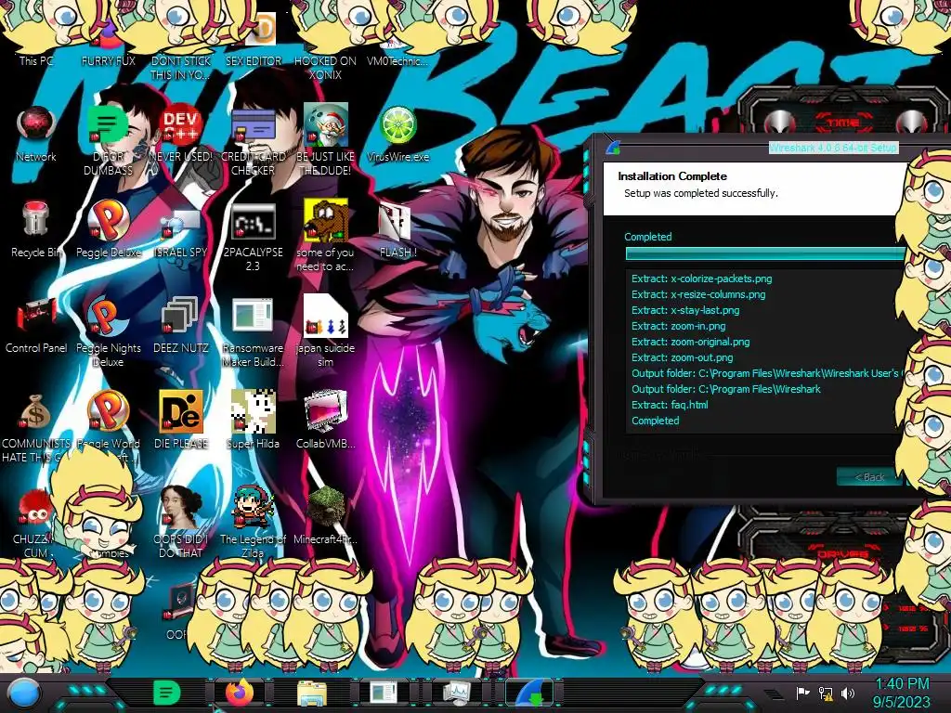This screenshot has height=713, width=951.
Task: Select 'Extract: zoom-in.png' log line
Action: (x=678, y=326)
